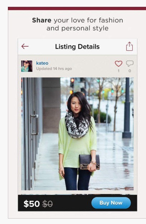
Task: Click the black clutch in the photo
Action: click(x=89, y=162)
